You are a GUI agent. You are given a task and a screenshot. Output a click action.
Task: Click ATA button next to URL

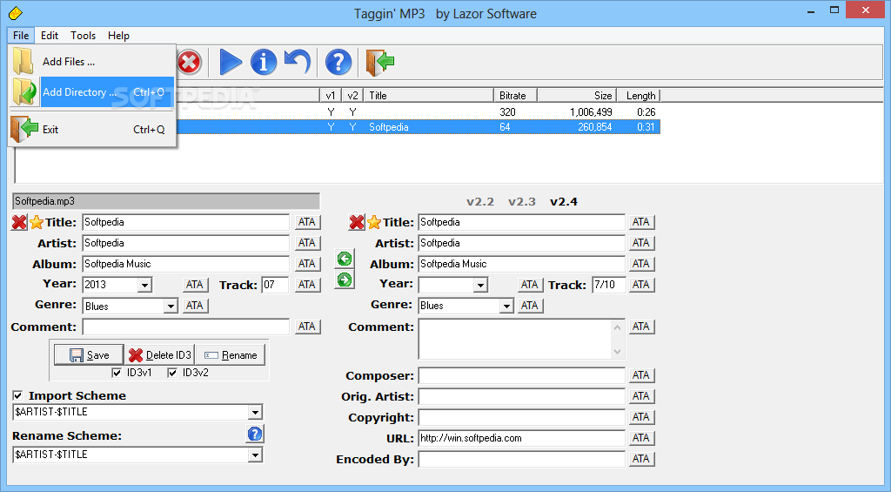[641, 438]
